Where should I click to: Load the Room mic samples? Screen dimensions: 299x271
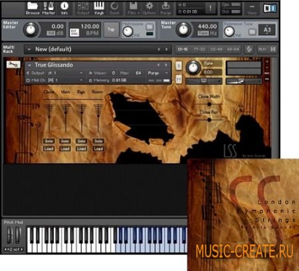coord(98,149)
